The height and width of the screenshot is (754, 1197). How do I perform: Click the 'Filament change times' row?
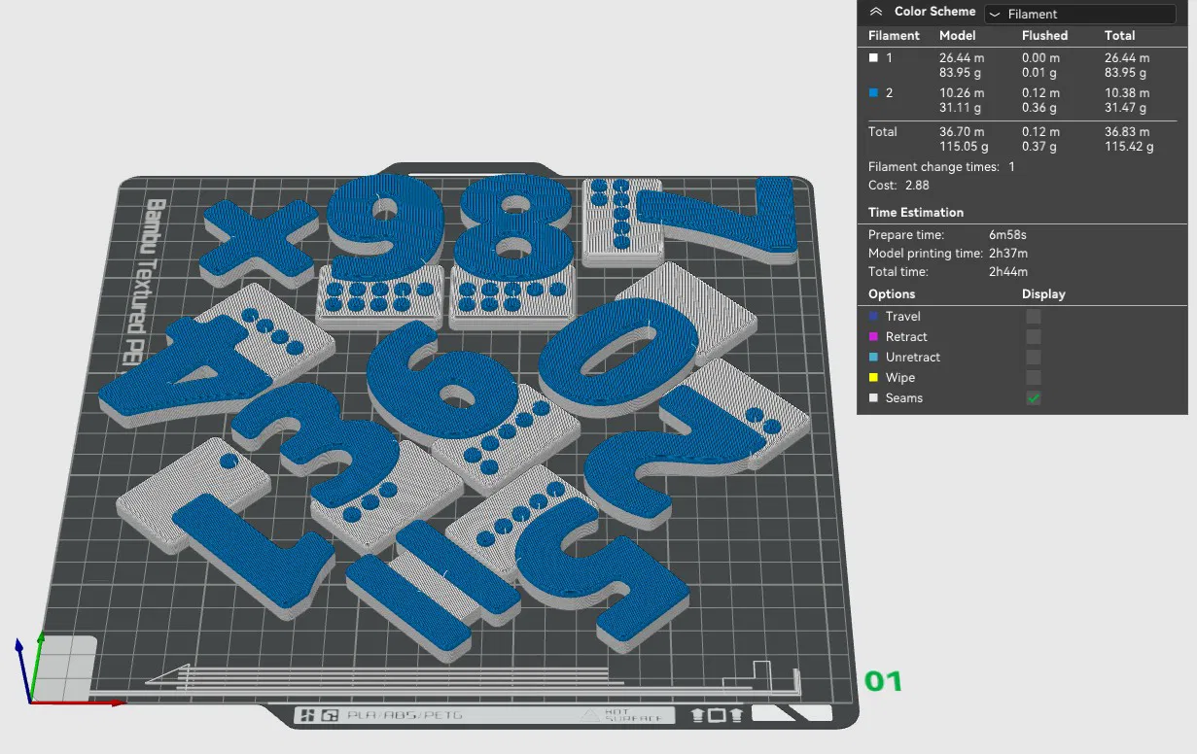[x=941, y=167]
